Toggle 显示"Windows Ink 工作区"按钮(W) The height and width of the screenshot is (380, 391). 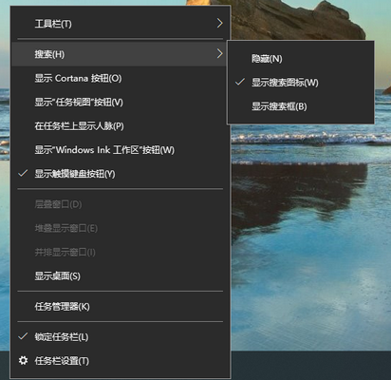[x=121, y=150]
